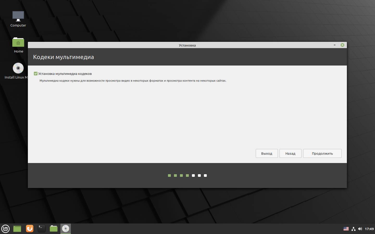Screen dimensions: 375x234
Task: Close the Установка window with green X
Action: [342, 45]
